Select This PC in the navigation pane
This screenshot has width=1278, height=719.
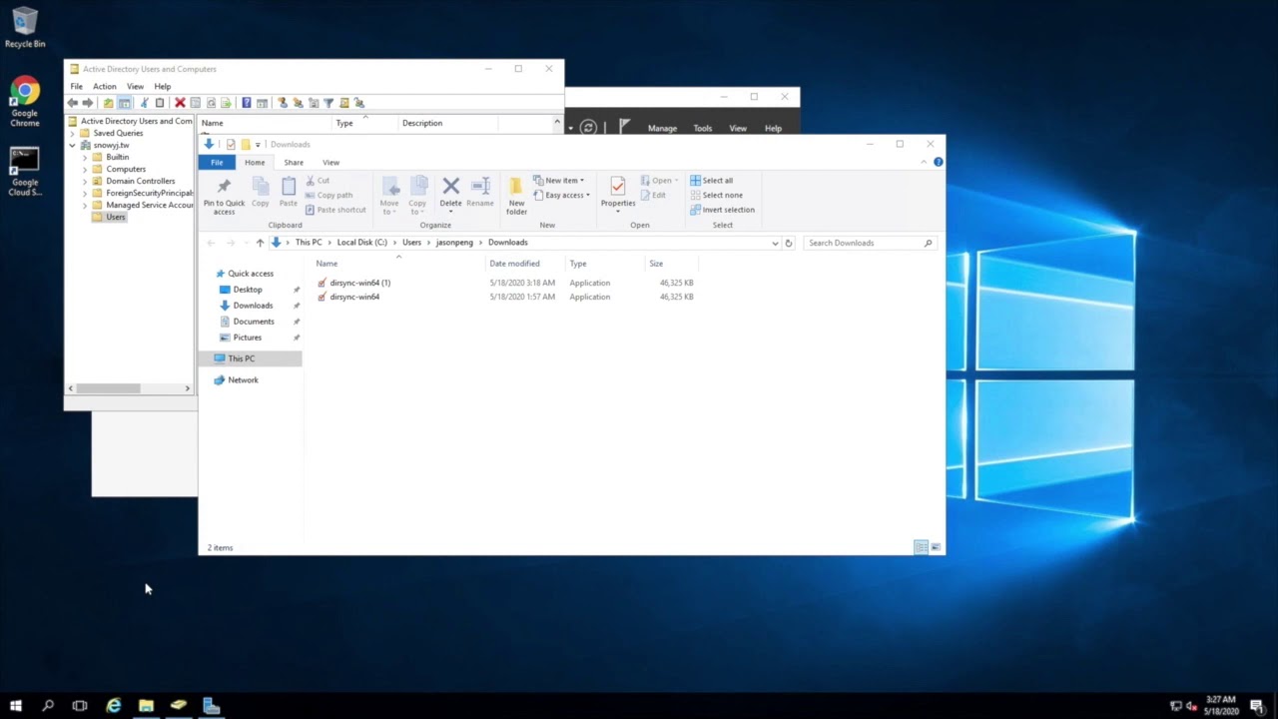241,359
